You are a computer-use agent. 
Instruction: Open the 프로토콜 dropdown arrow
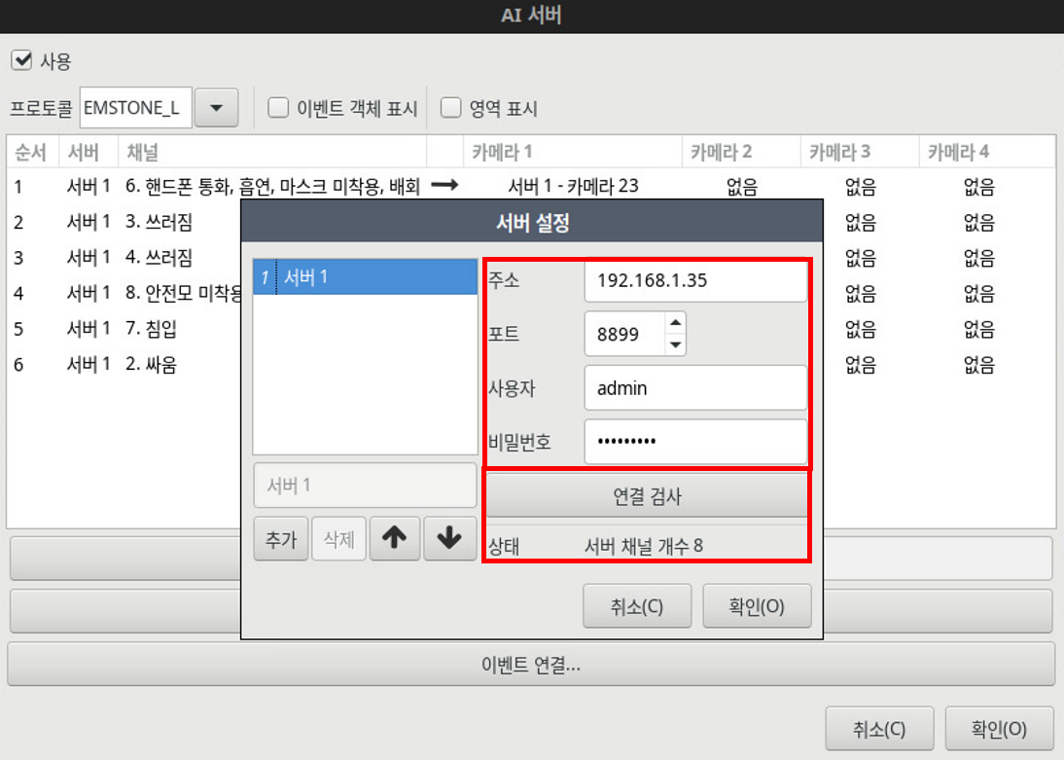pos(216,108)
